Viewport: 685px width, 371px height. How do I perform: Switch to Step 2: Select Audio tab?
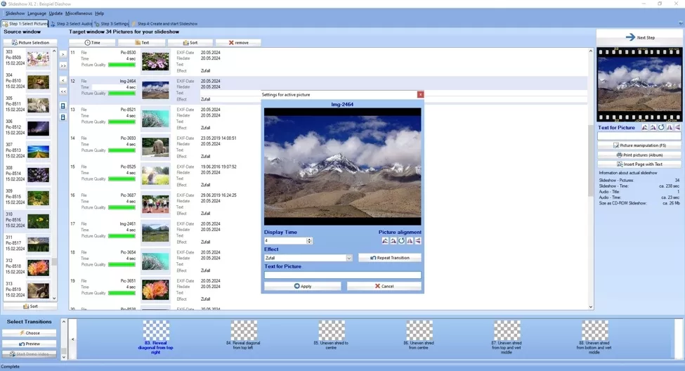coord(71,24)
